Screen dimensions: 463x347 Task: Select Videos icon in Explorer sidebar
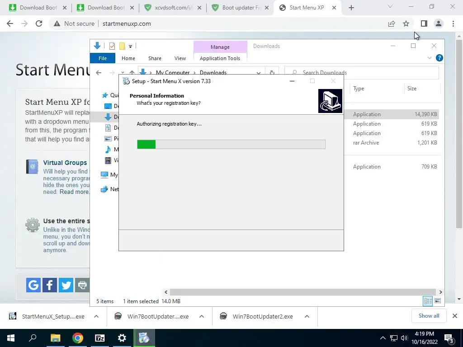108,160
